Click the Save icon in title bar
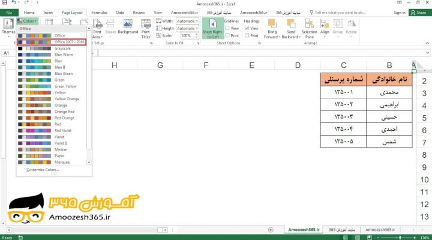 pos(5,2)
